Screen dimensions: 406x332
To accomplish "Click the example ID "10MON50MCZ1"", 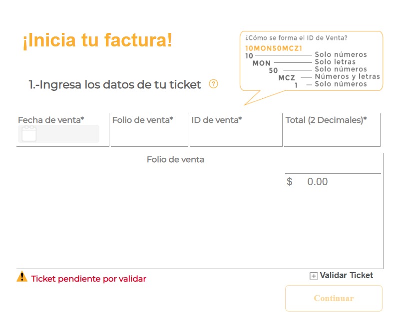I will click(274, 48).
